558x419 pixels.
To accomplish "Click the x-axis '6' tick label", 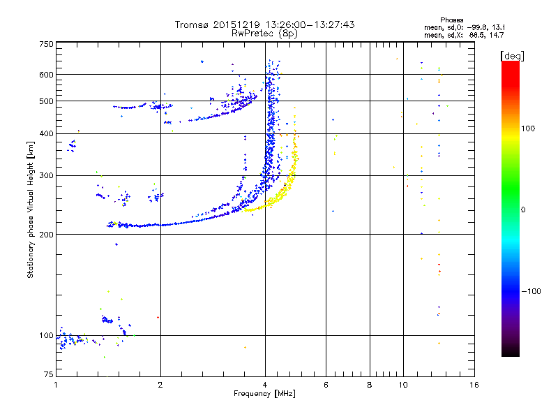I will coord(326,385).
